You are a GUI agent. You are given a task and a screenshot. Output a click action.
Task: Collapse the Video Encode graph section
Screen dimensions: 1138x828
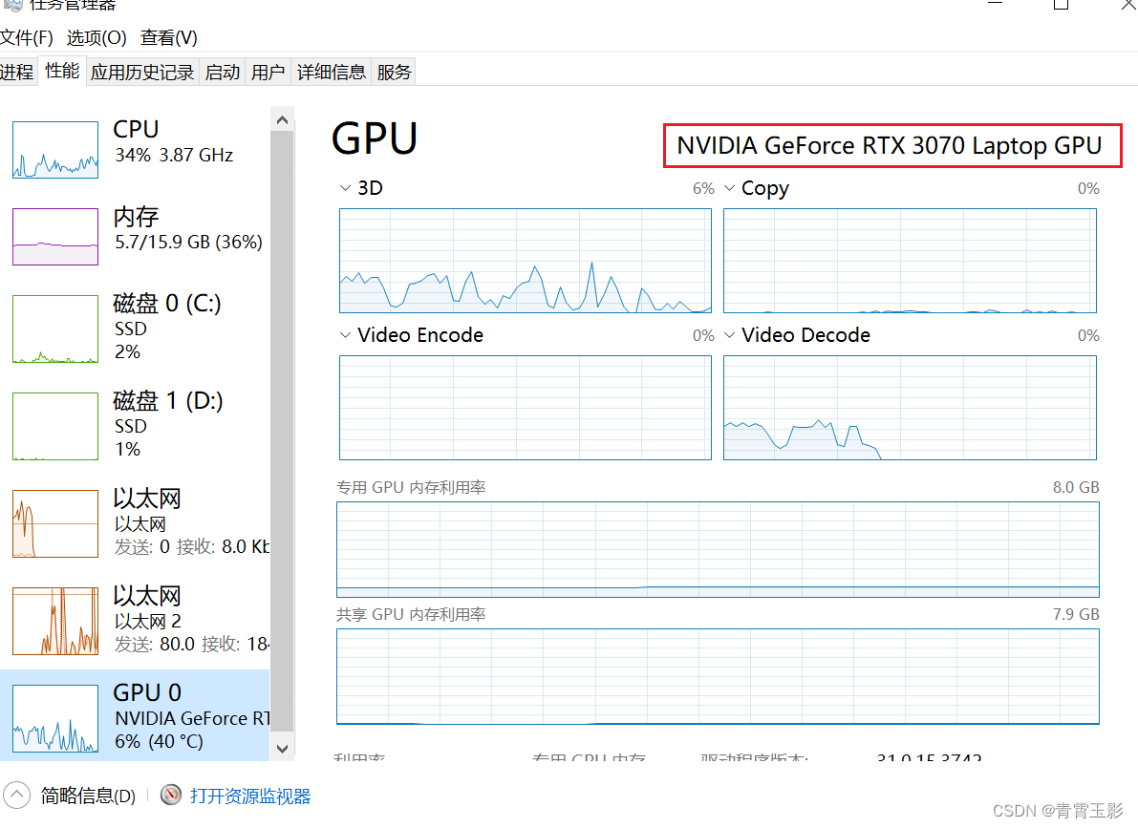[345, 334]
